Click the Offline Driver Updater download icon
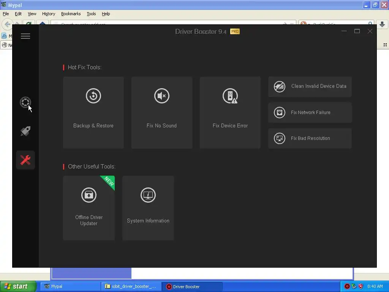The image size is (389, 292). click(x=89, y=195)
